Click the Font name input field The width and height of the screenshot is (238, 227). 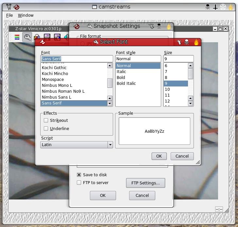point(76,59)
